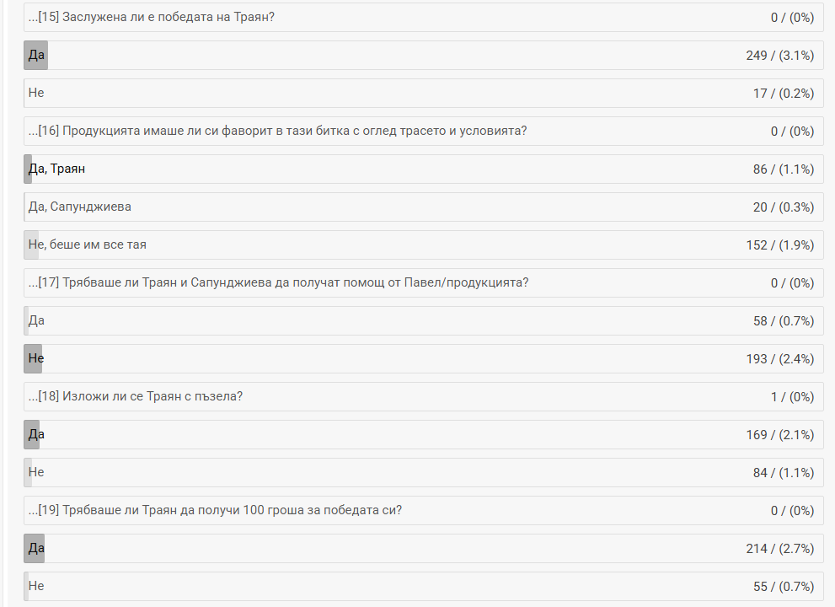Viewport: 835px width, 607px height.
Task: Select the 'Не' answer with 84 votes
Action: click(x=36, y=472)
